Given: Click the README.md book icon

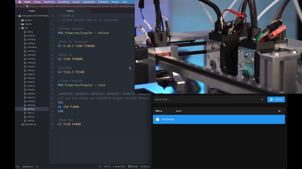Looking at the screenshot, I should 23,124.
